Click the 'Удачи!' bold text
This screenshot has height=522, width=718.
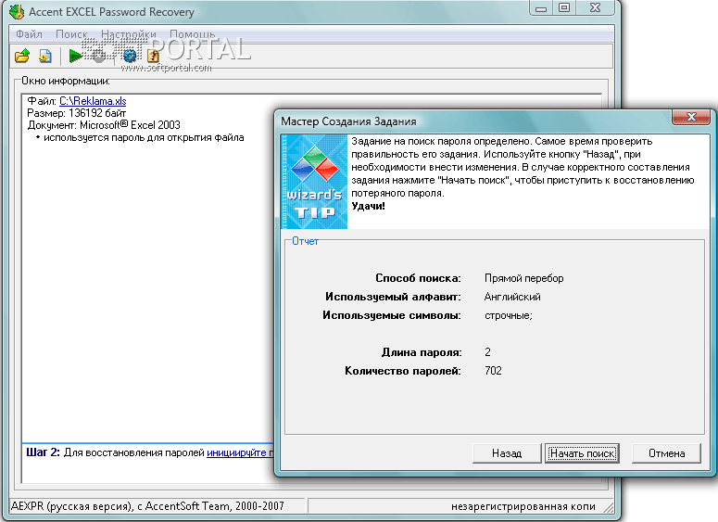368,206
